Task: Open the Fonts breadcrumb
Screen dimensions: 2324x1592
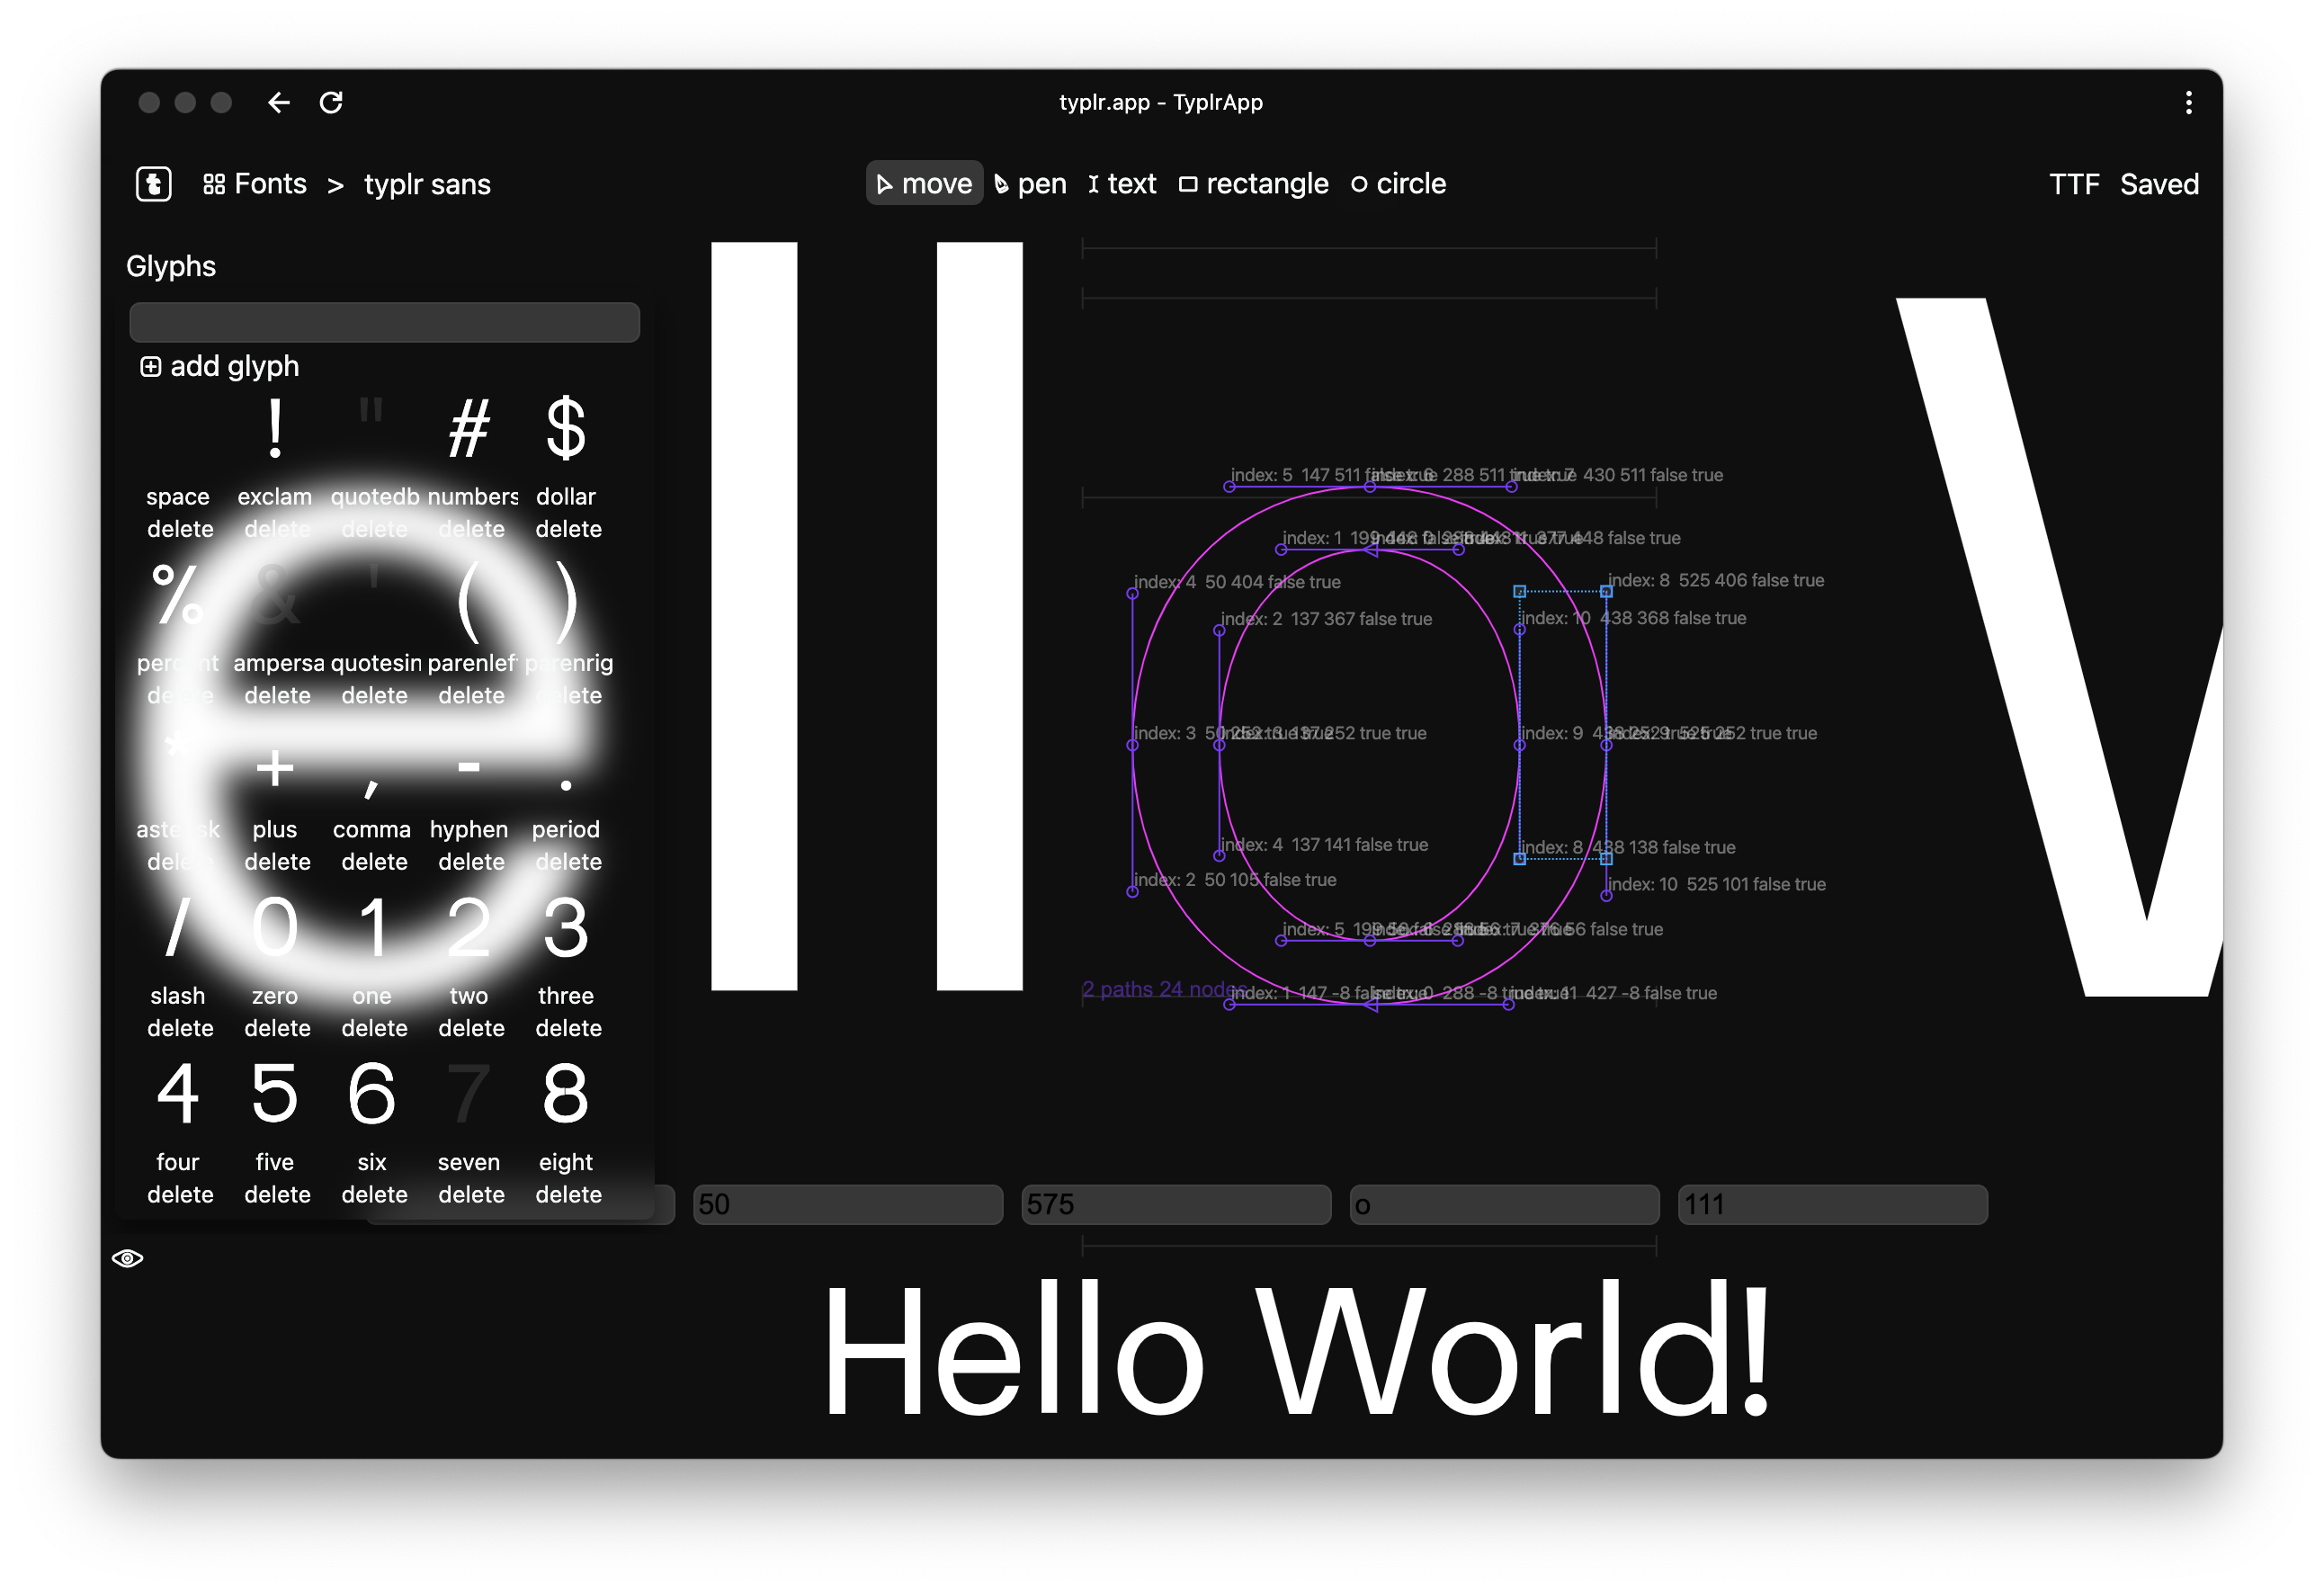Action: pos(255,184)
